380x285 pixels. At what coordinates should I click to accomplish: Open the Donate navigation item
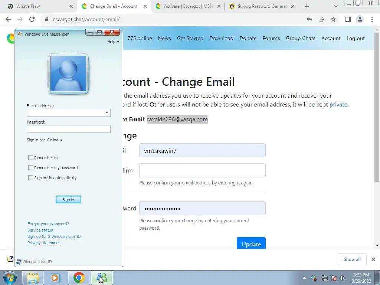pyautogui.click(x=248, y=38)
